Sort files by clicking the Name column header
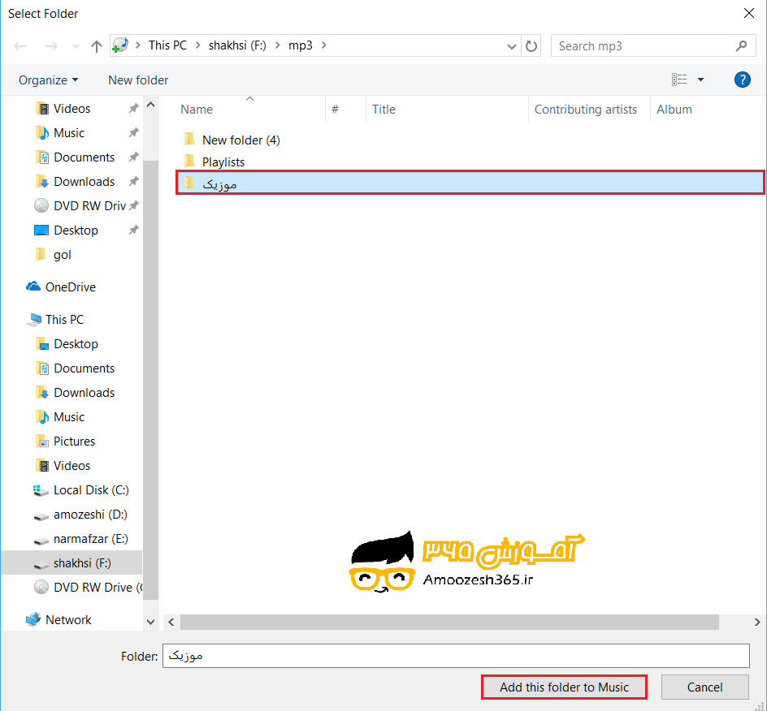The image size is (767, 711). (x=196, y=109)
